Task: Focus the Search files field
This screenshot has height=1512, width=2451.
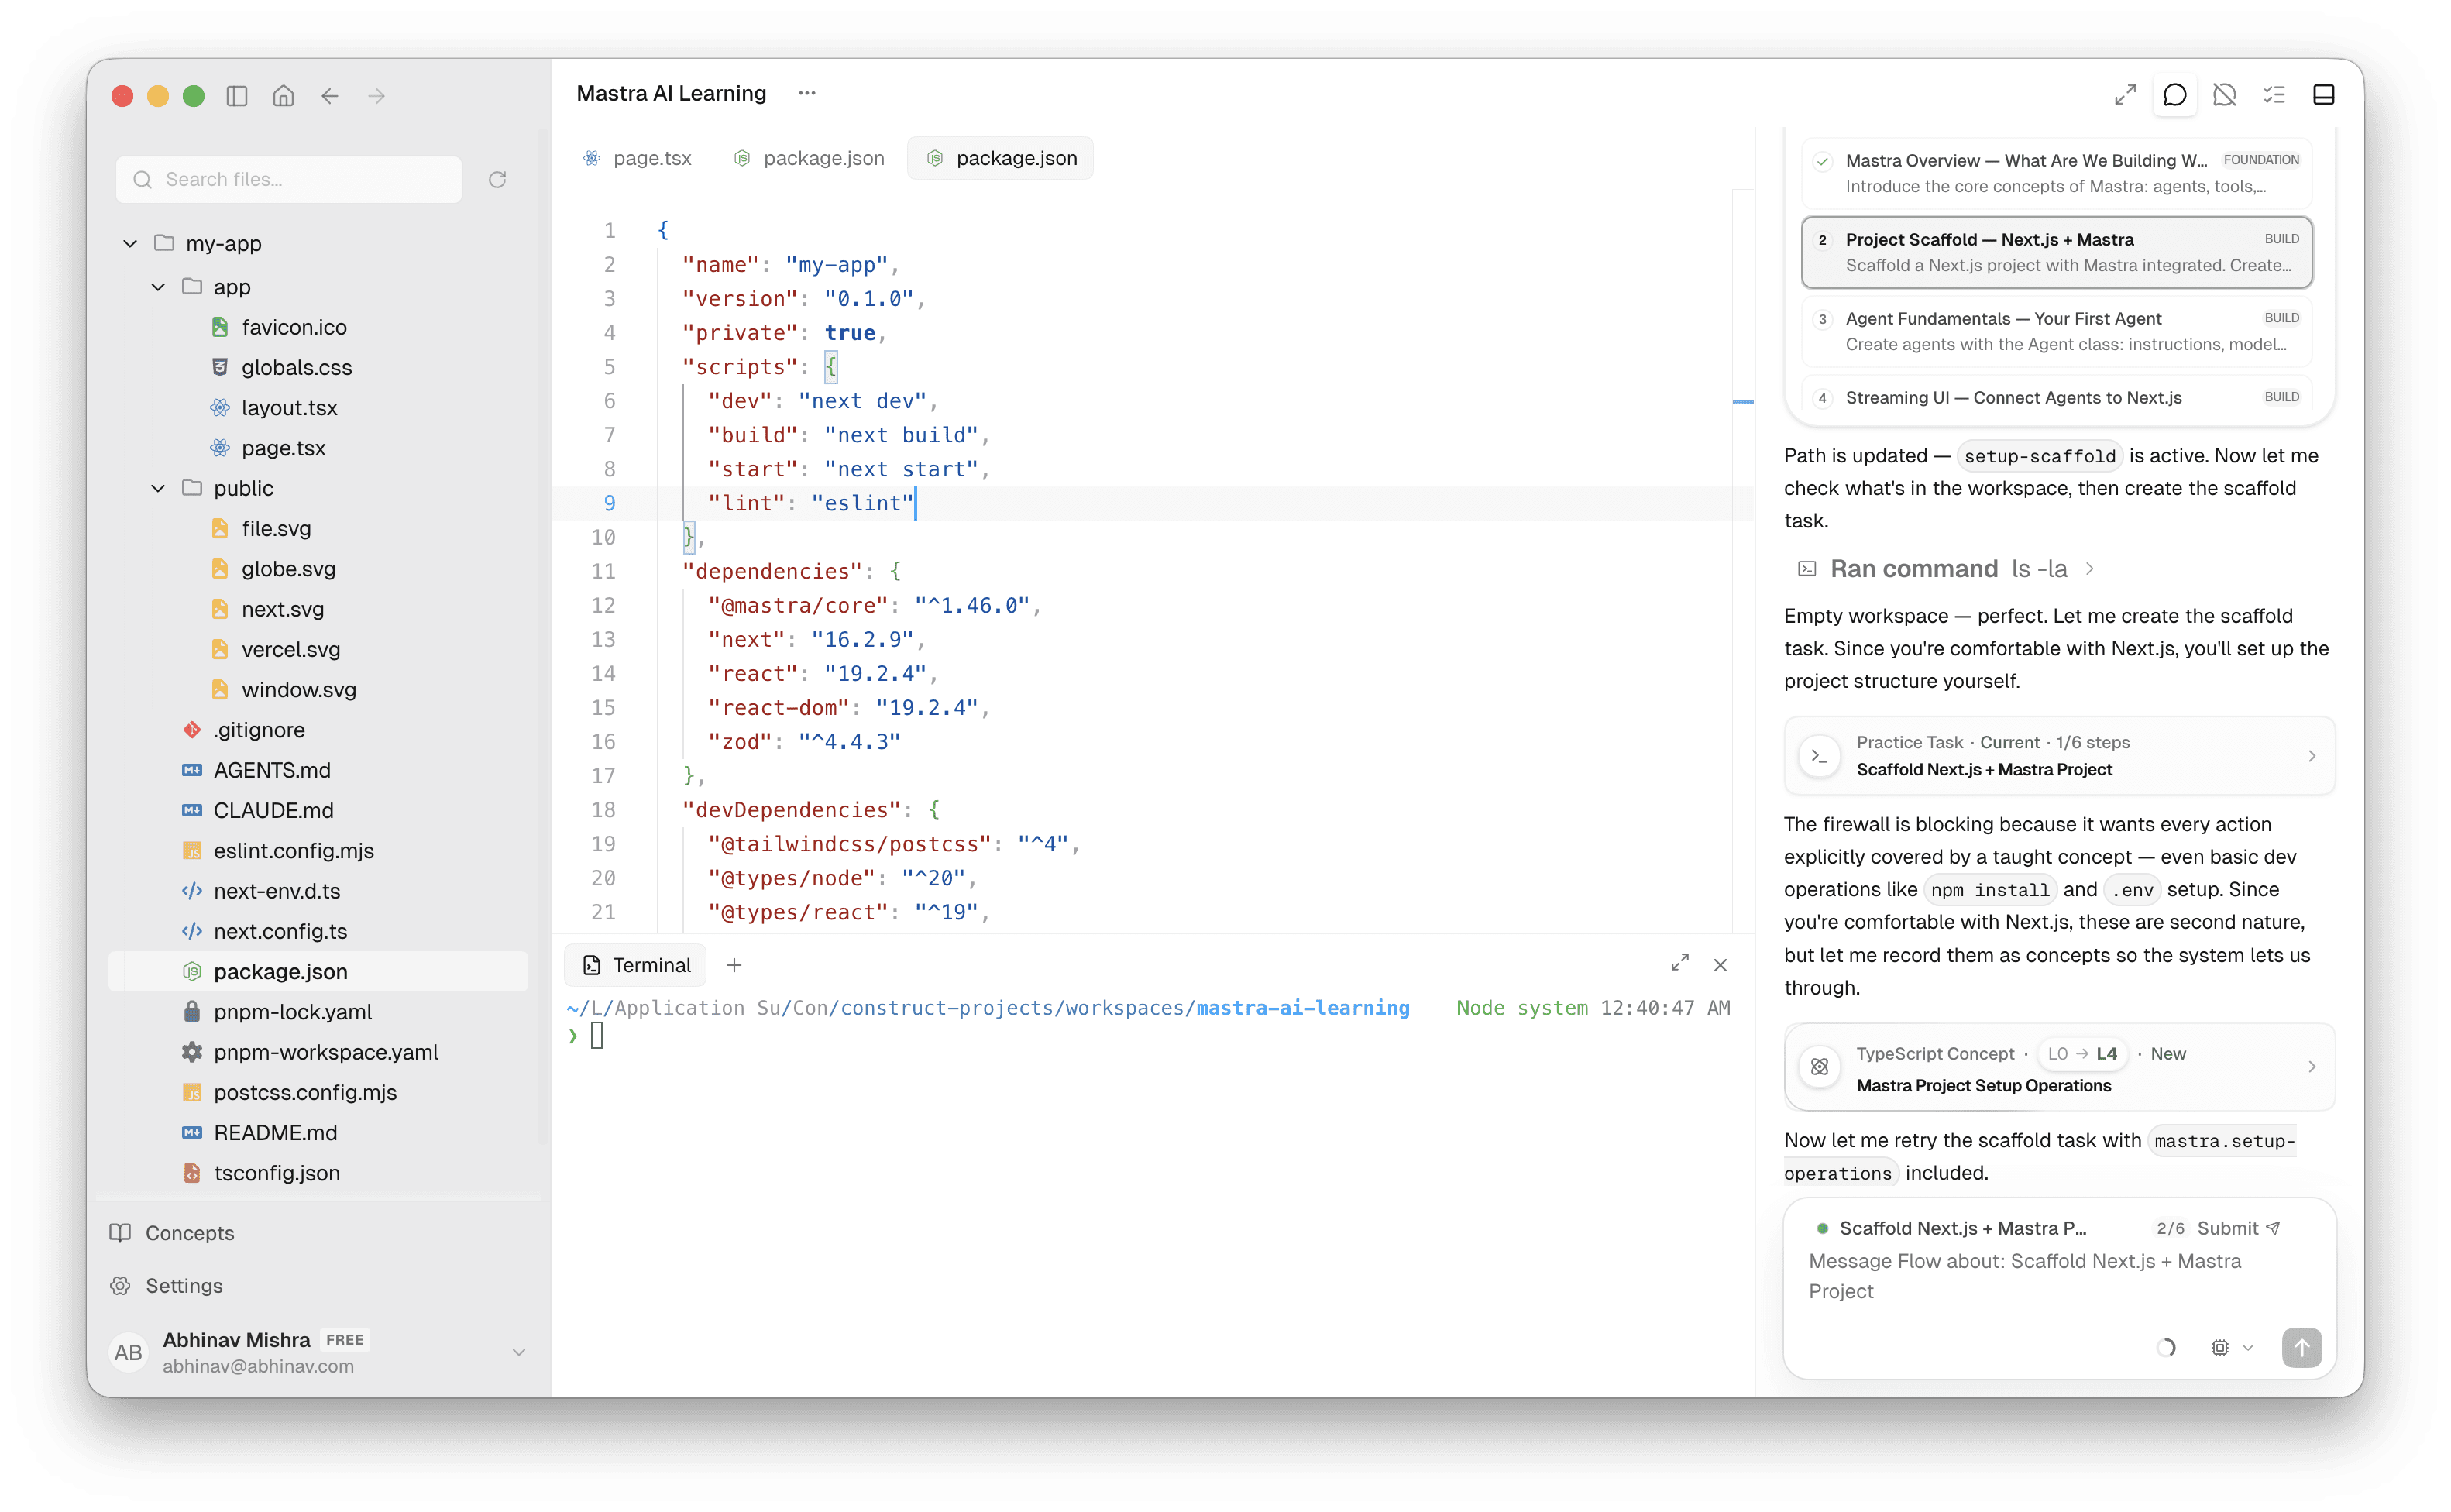Action: (x=289, y=180)
